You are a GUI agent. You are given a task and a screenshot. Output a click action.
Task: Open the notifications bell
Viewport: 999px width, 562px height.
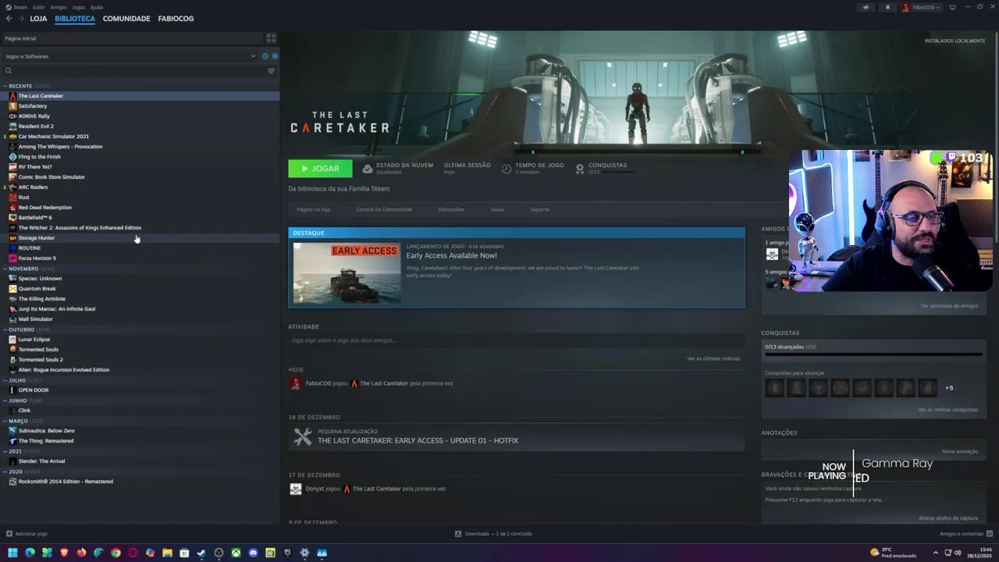tap(887, 7)
